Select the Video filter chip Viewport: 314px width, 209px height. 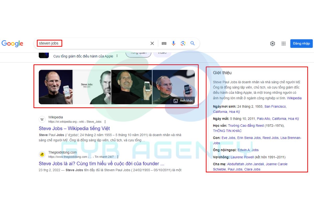[x=162, y=53]
